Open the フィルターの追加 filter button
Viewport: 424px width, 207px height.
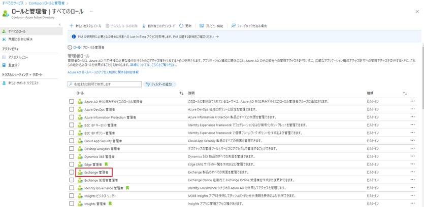tap(159, 85)
